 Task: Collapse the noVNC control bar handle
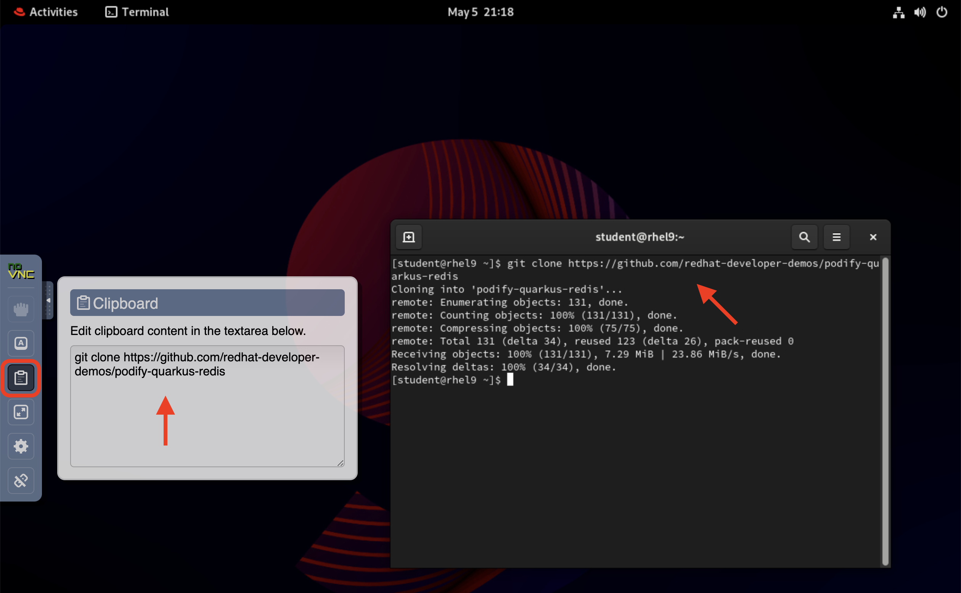[x=48, y=300]
